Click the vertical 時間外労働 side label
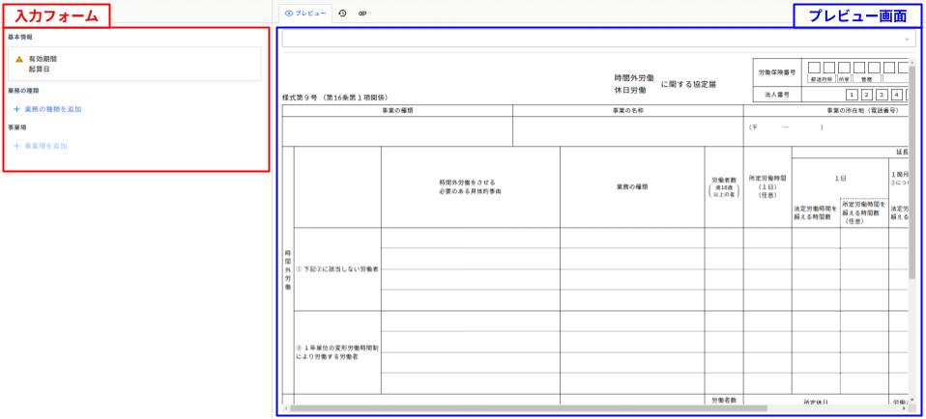Screen dimensions: 926x419 pos(288,269)
